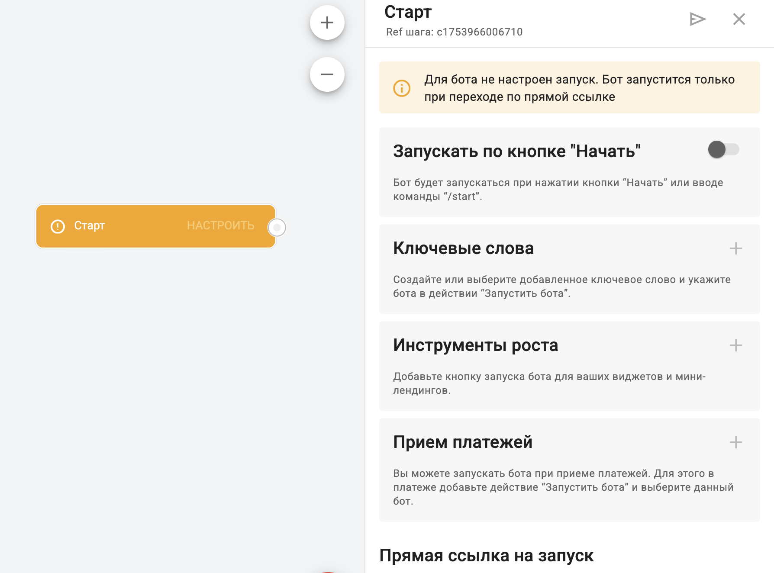
Task: Open the Инструменты роста section heading
Action: [475, 345]
